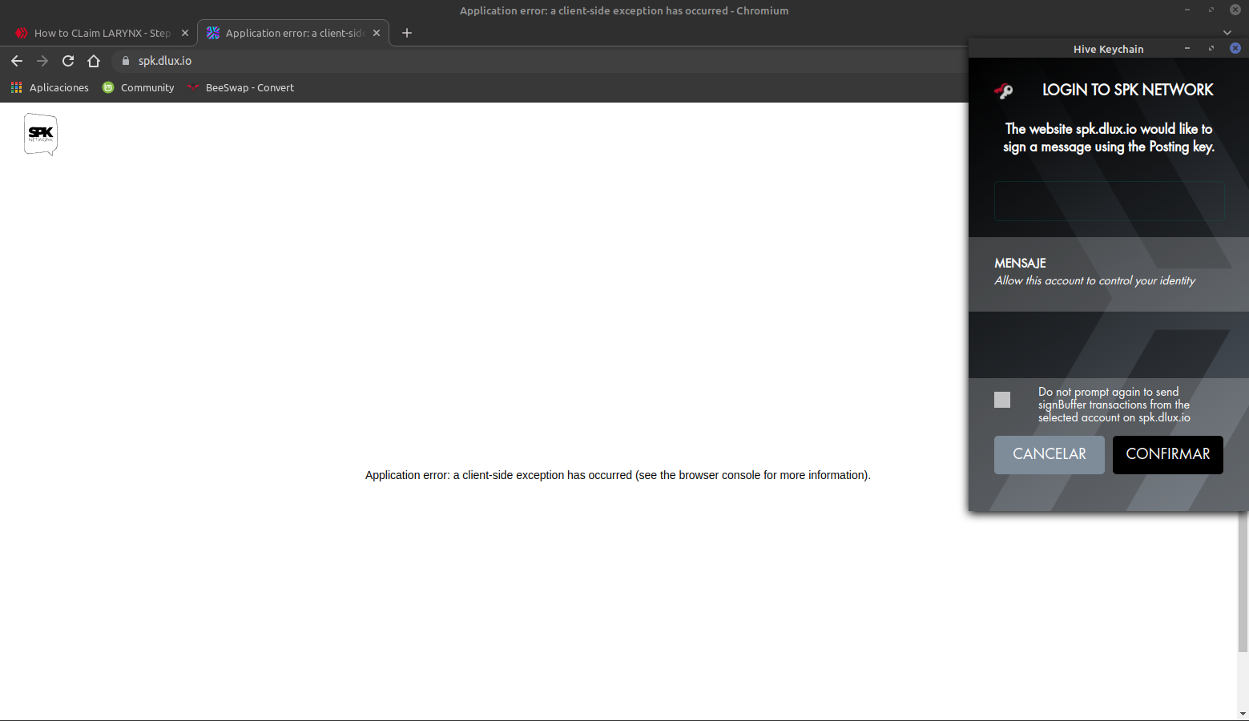Screen dimensions: 1249x721
Task: Go to the browser home page
Action: coord(94,61)
